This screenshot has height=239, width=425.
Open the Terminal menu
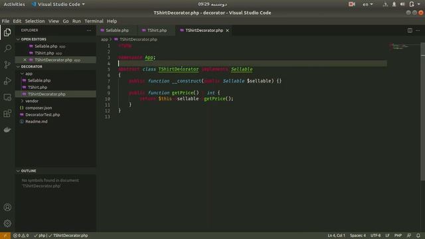click(94, 21)
